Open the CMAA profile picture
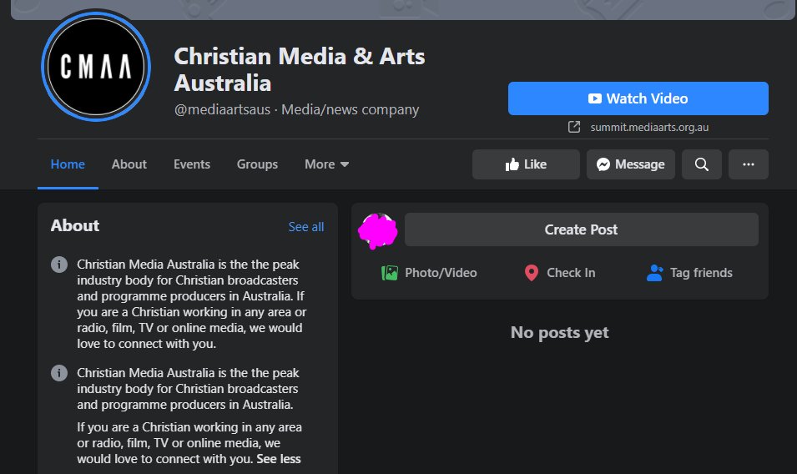797x474 pixels. point(96,67)
